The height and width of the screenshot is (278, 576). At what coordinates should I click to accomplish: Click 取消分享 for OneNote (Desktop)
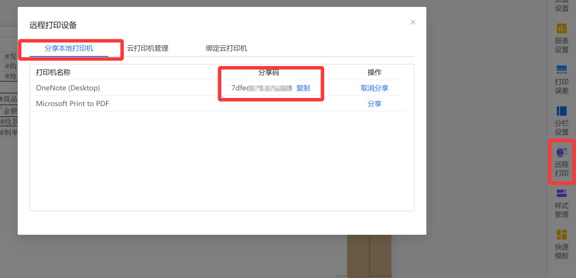coord(374,88)
